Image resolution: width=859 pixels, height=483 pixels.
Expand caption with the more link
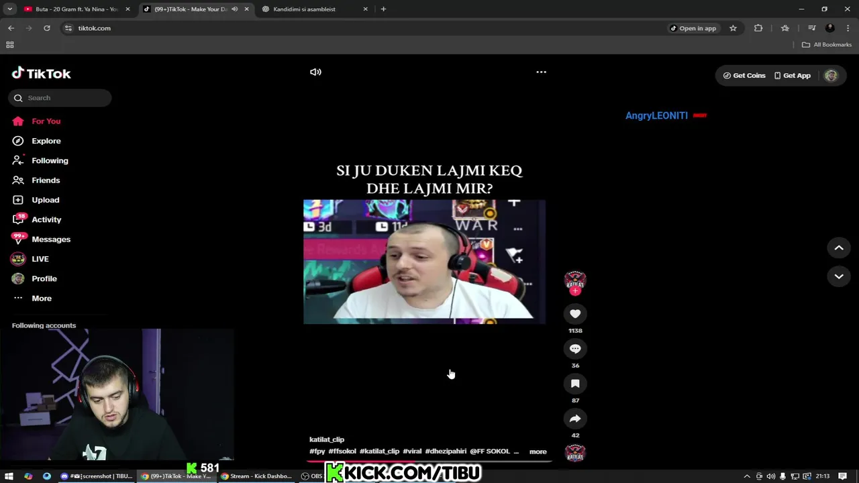[538, 451]
